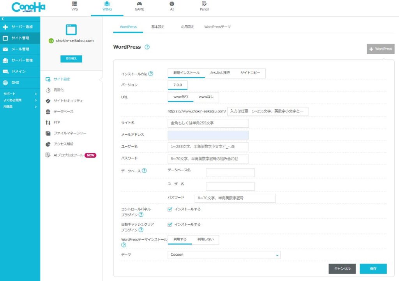Open the 7.0.0 version selector
399x281 pixels.
[x=178, y=85]
